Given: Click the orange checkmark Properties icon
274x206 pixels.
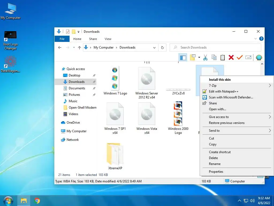Looking at the screenshot, I should tap(239, 57).
